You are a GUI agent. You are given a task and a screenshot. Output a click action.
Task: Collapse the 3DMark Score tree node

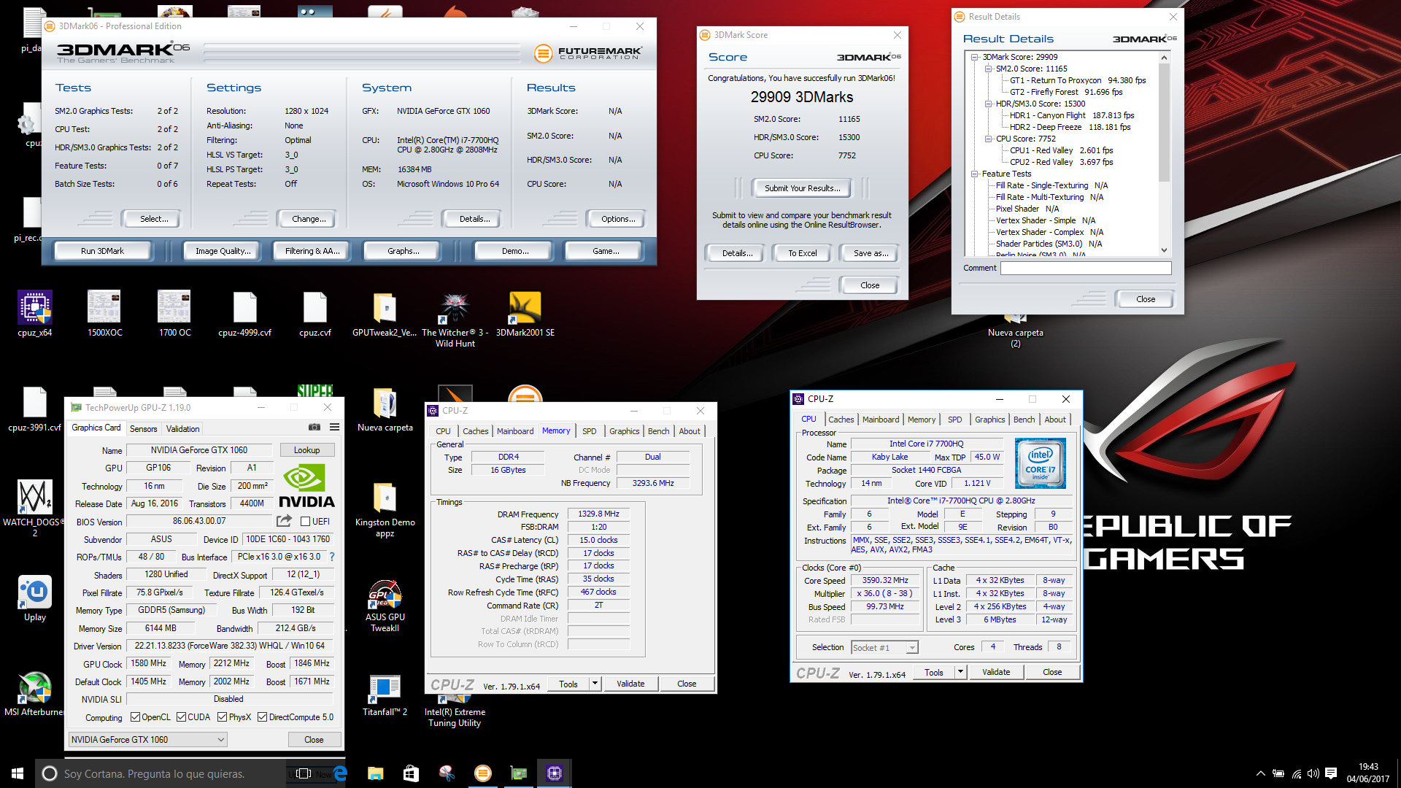point(974,57)
